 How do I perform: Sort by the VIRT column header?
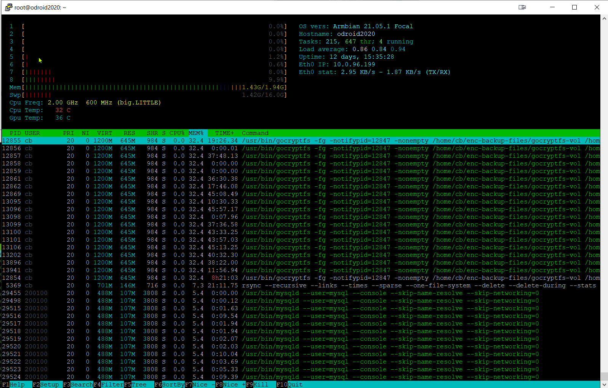click(x=105, y=133)
